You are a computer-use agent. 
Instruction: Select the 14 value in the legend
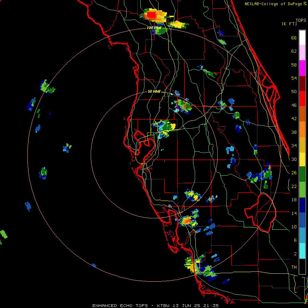(294, 213)
